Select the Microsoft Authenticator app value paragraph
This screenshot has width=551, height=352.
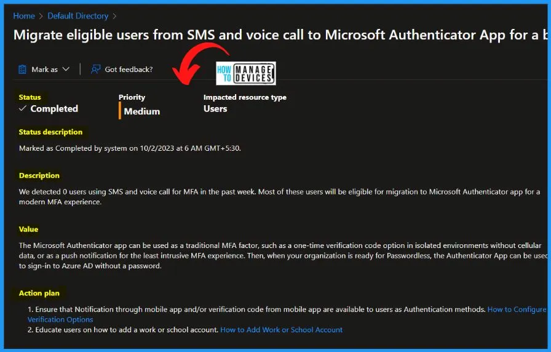coord(283,255)
